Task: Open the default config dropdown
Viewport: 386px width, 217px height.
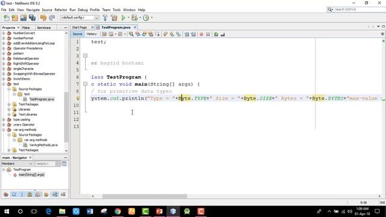Action: pyautogui.click(x=80, y=17)
